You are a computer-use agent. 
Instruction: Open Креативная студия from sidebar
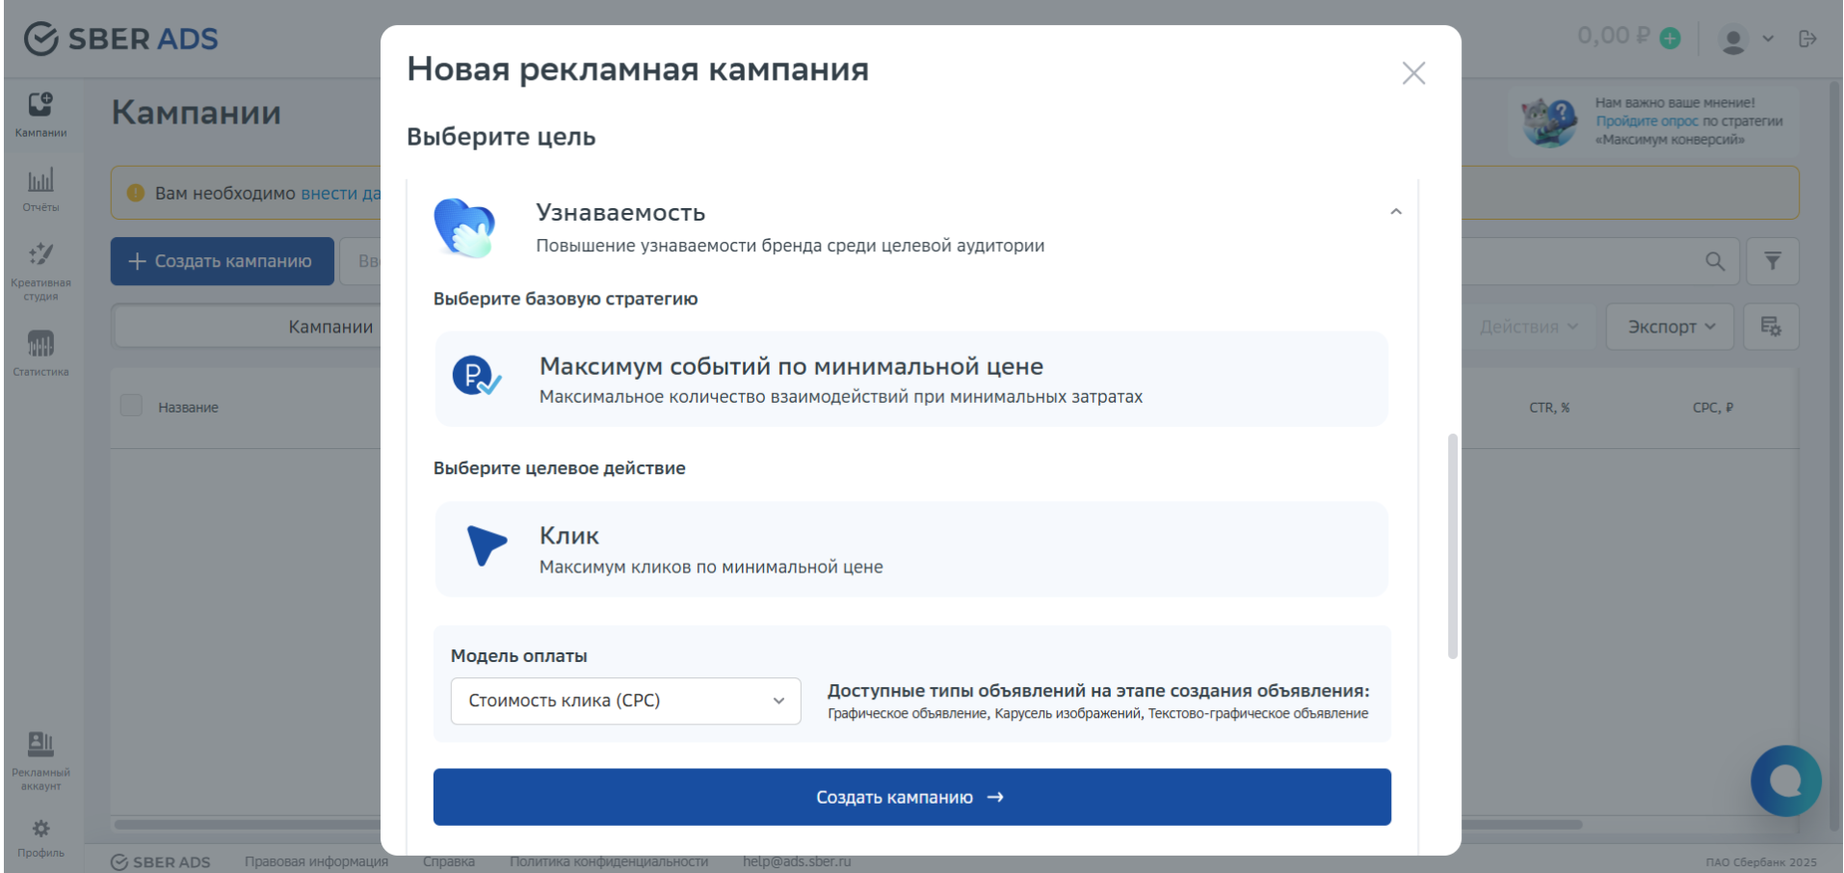40,268
